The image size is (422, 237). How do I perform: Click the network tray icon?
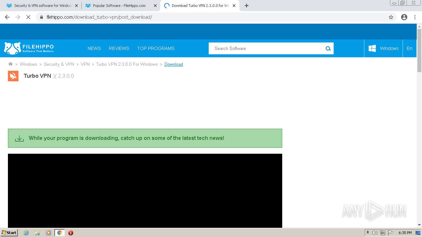[x=383, y=233]
